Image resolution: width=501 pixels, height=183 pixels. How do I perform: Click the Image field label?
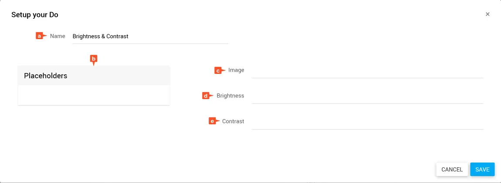coord(236,70)
